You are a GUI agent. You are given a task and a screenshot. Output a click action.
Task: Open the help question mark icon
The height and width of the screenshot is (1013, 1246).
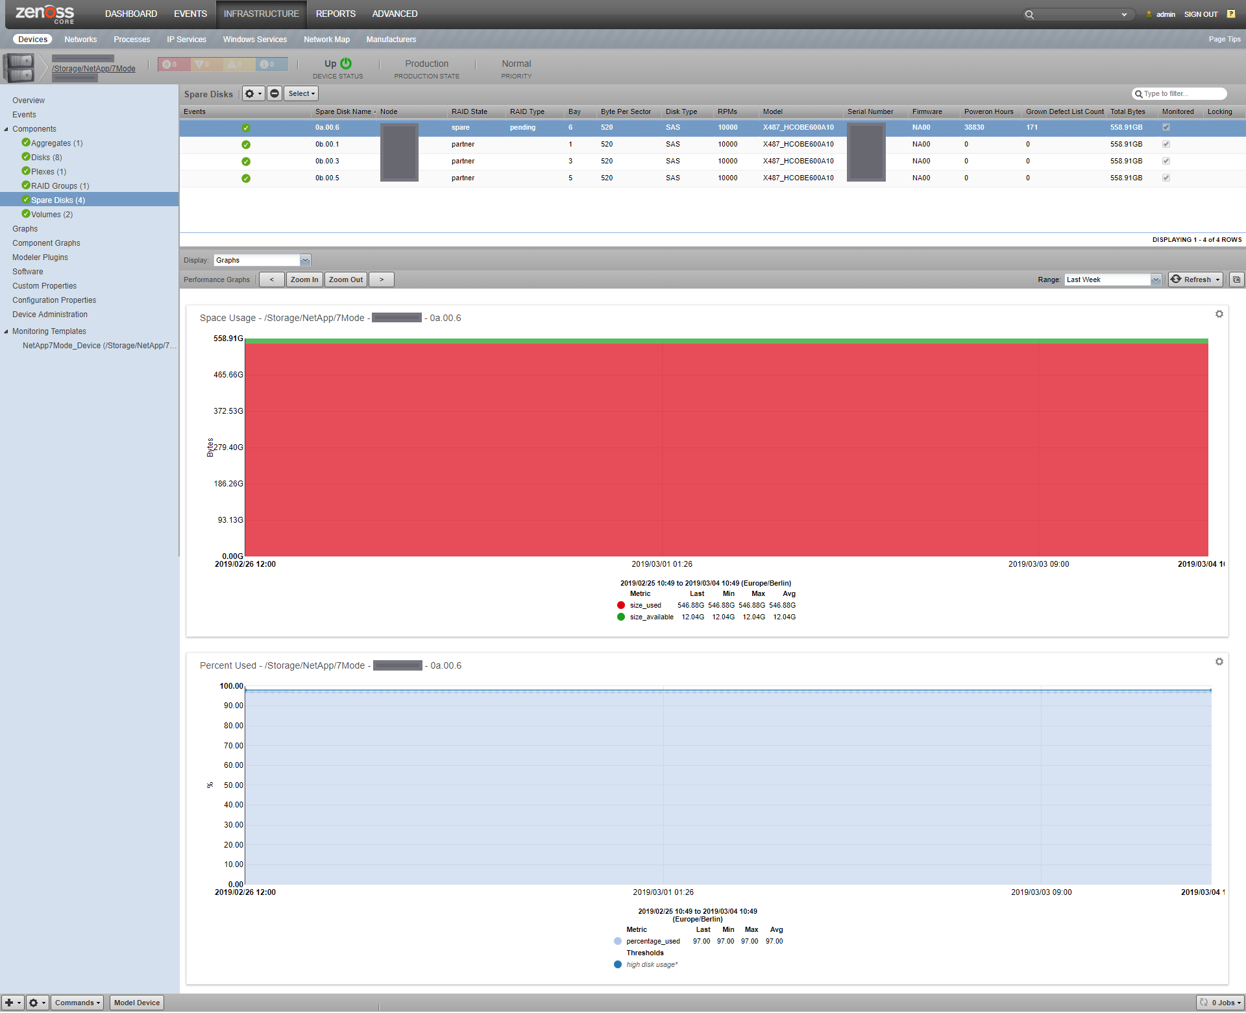pos(1230,14)
